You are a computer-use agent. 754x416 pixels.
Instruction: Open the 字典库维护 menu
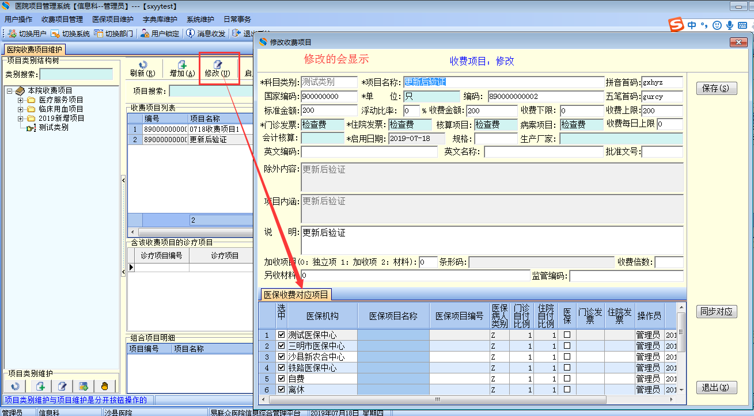coord(160,20)
